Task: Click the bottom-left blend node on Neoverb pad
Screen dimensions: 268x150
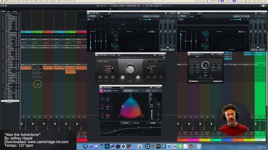Action: pos(119,115)
